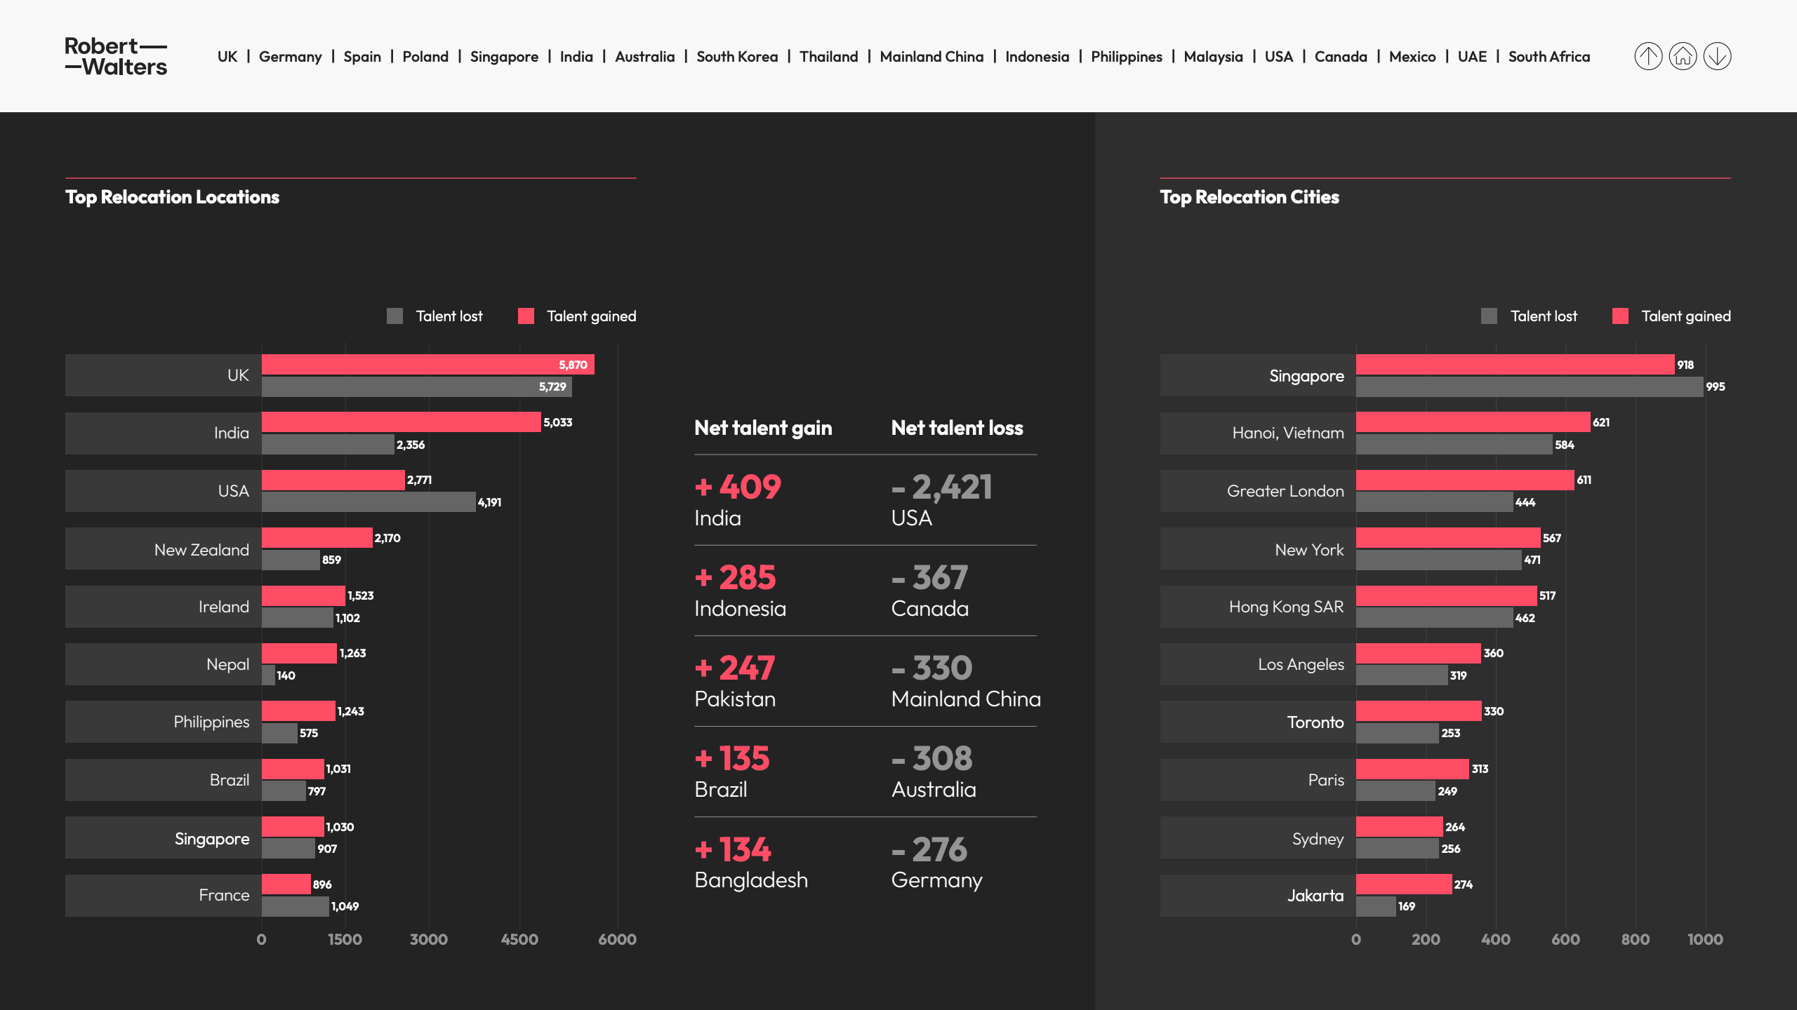Select the Singapore navigation link
The image size is (1797, 1010).
(504, 57)
